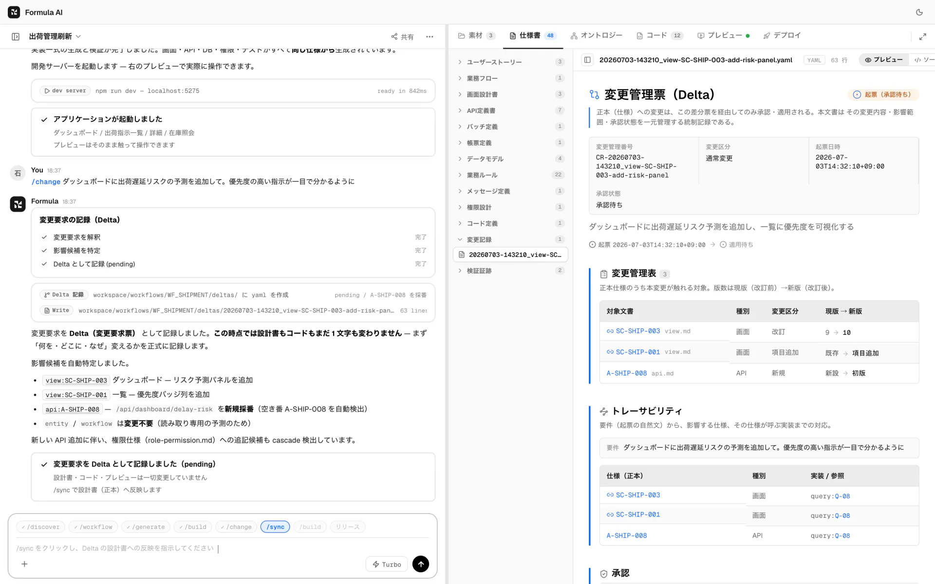This screenshot has width=935, height=584.
Task: Expand the 業務ルール tree section
Action: tap(510, 175)
